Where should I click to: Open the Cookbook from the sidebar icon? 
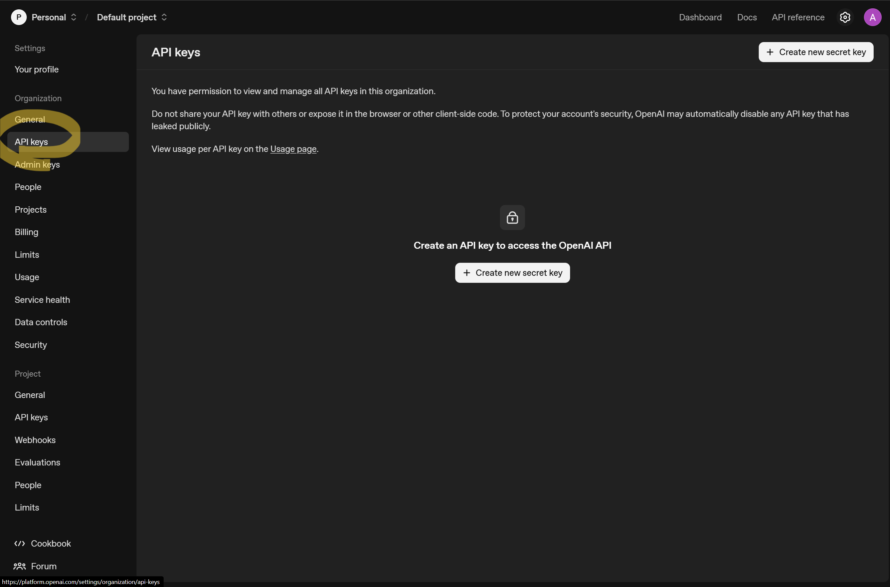pos(20,544)
